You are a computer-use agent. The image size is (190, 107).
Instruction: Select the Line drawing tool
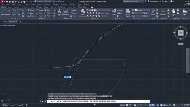point(3,12)
